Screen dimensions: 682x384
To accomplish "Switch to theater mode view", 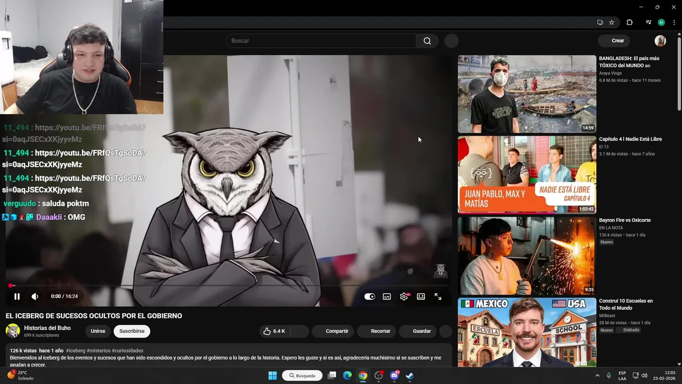I will point(421,297).
